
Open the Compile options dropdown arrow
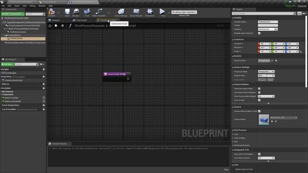(x=58, y=13)
